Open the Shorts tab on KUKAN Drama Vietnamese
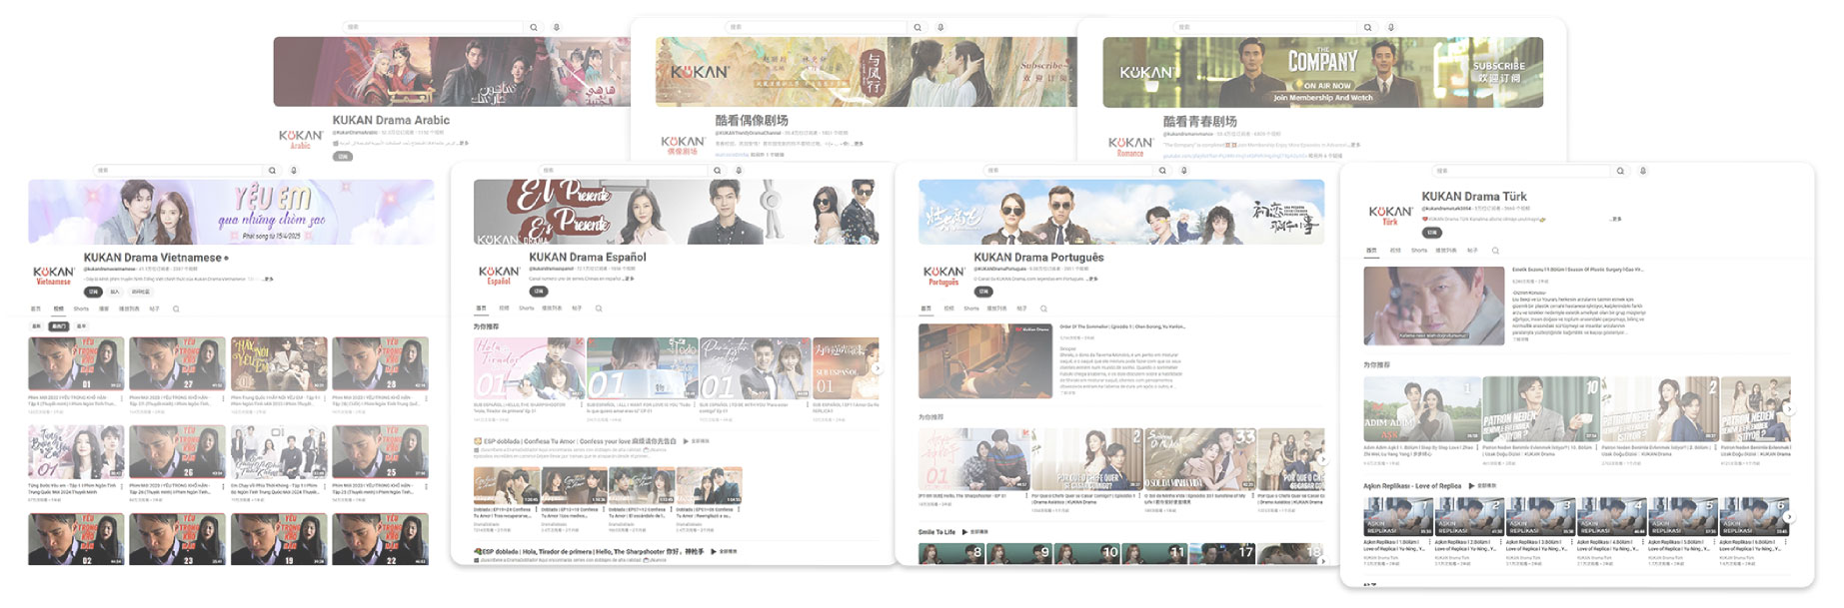This screenshot has height=608, width=1844. 81,308
